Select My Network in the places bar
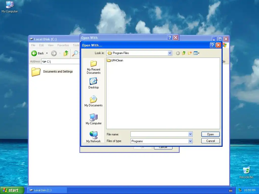The height and width of the screenshot is (194, 259). click(94, 137)
